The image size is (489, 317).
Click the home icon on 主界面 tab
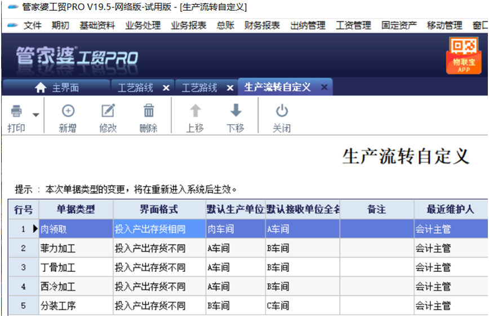(41, 88)
